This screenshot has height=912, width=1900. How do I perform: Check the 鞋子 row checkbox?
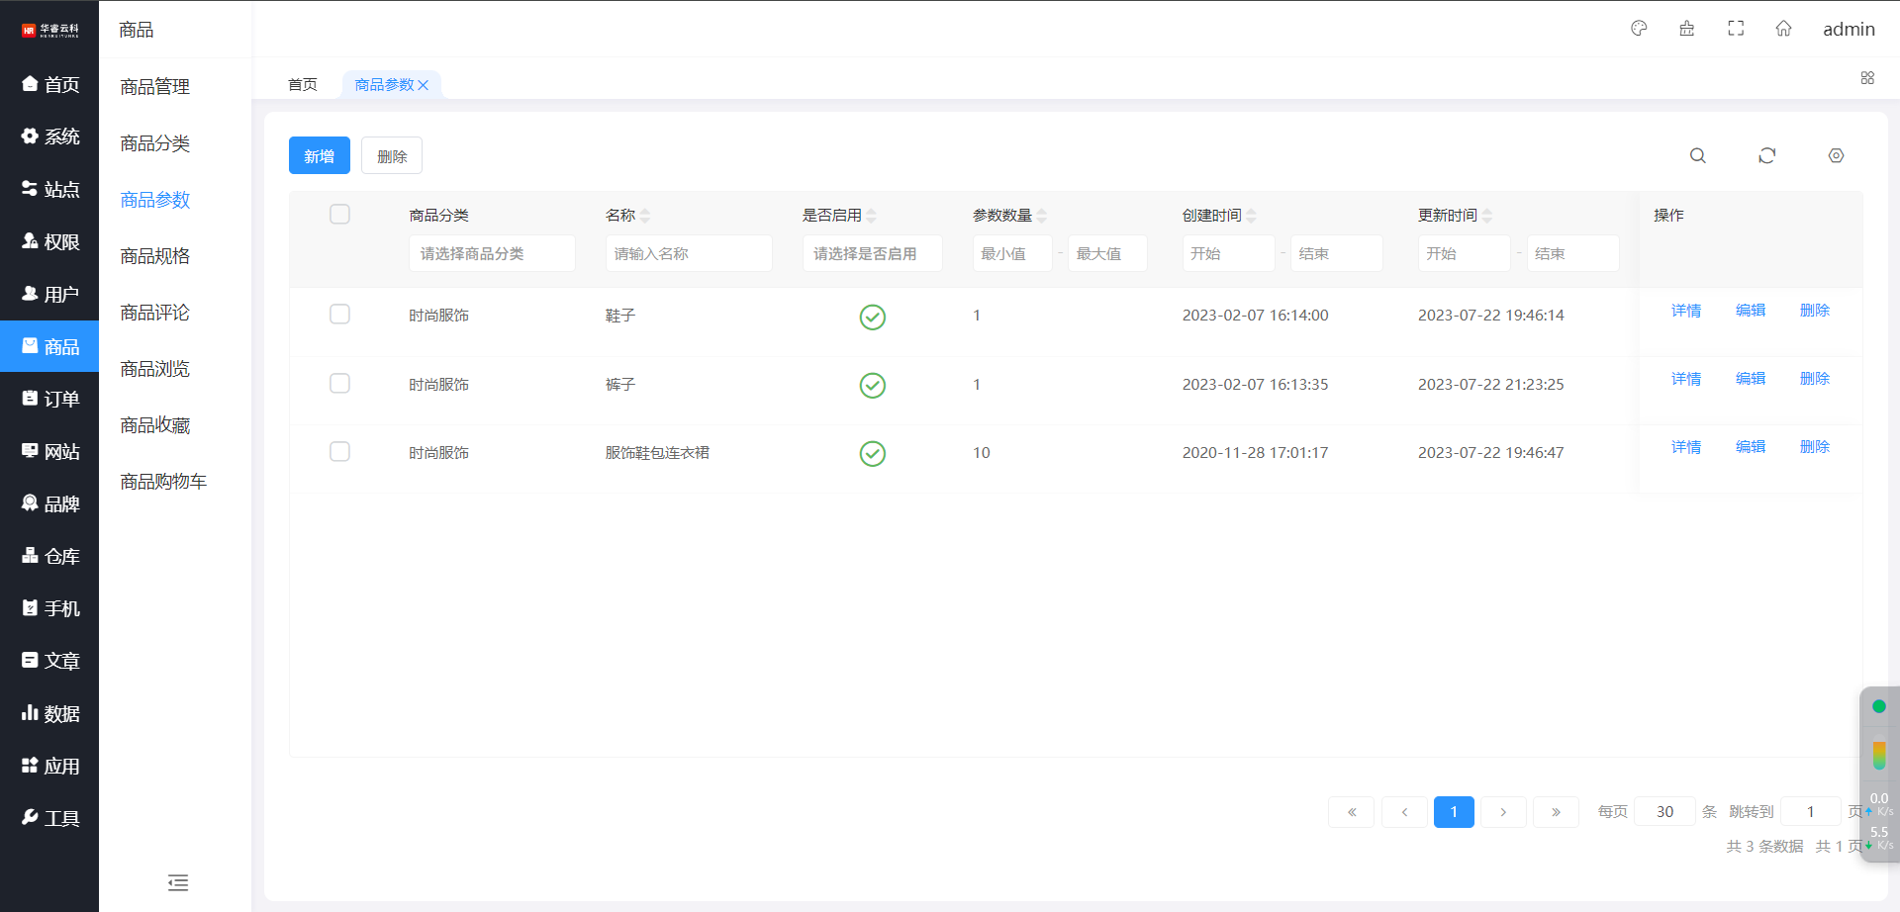(x=339, y=315)
